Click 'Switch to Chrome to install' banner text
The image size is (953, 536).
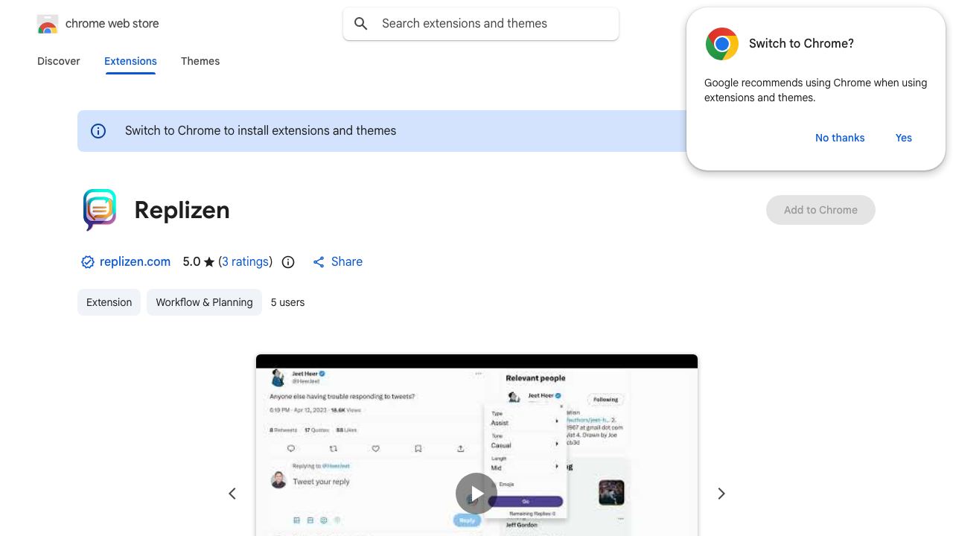point(261,131)
